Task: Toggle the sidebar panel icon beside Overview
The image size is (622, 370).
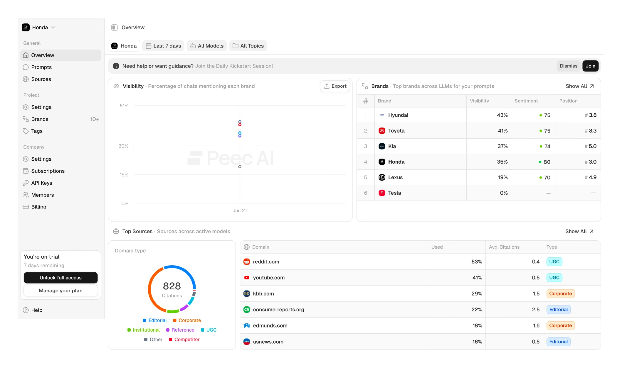Action: (115, 27)
